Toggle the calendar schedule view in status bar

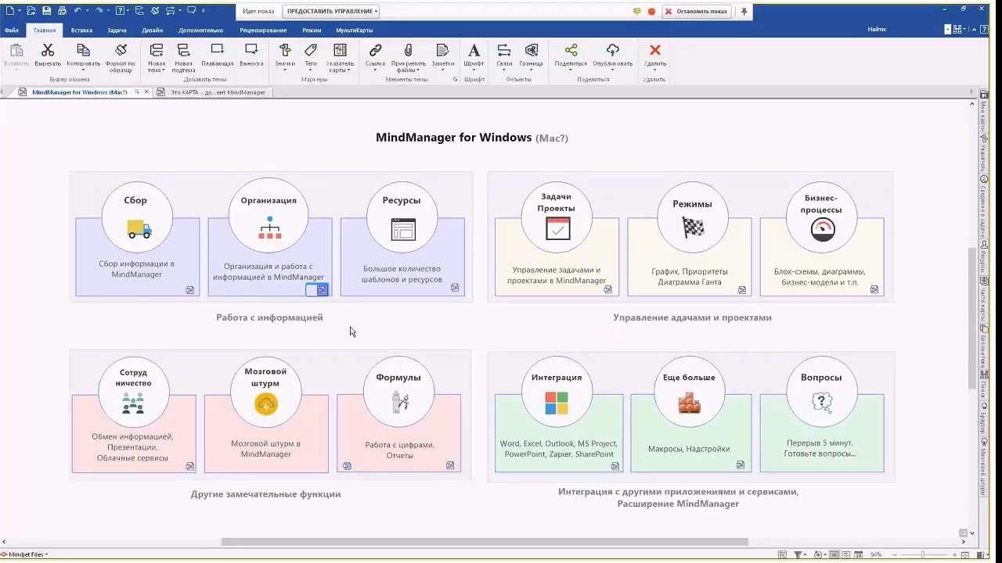[859, 554]
